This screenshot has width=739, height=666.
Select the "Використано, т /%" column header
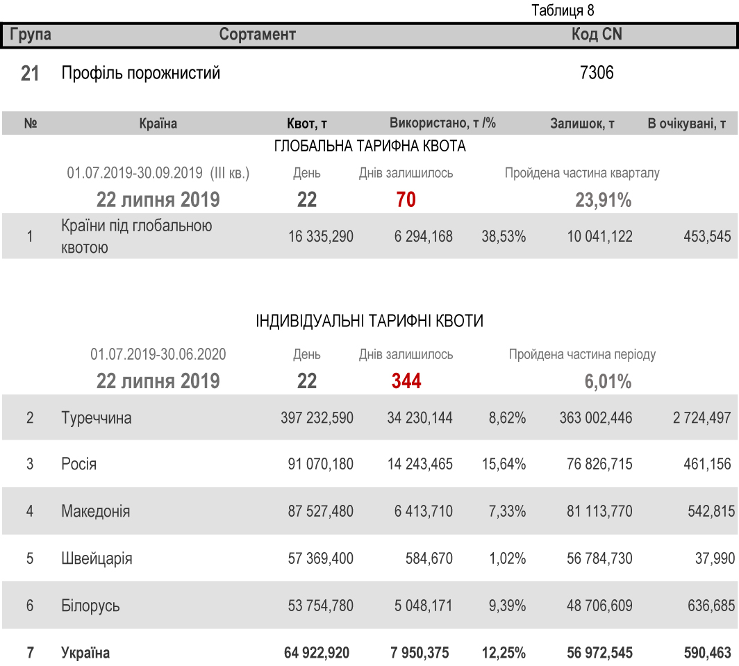(x=442, y=124)
